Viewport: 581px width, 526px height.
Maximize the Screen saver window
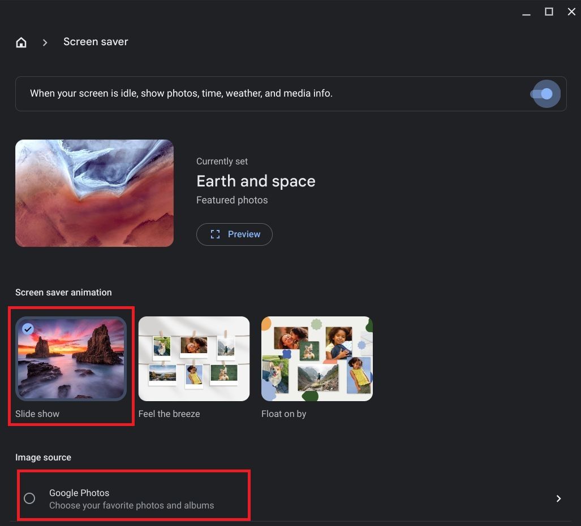[549, 12]
